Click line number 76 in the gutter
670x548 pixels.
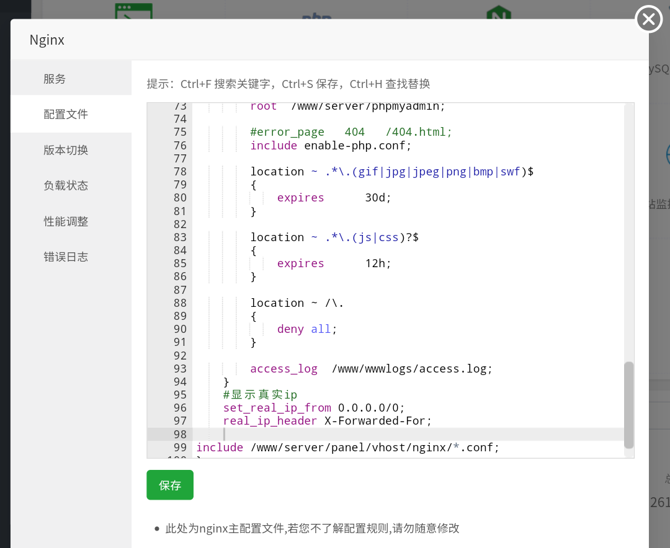pos(180,146)
